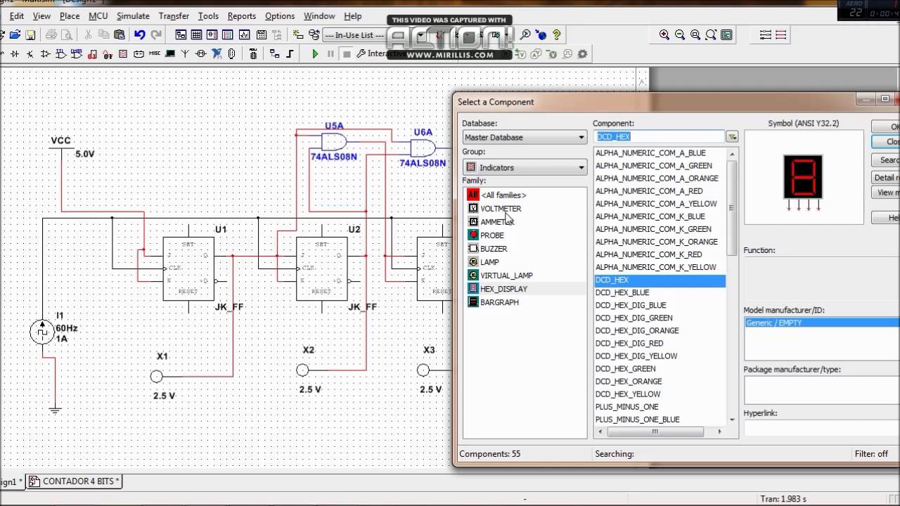
Task: Open the Simulate menu
Action: 133,15
